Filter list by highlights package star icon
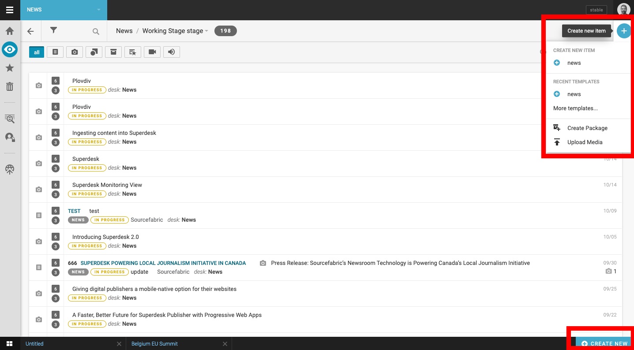Screen dimensions: 634x350 [x=133, y=52]
